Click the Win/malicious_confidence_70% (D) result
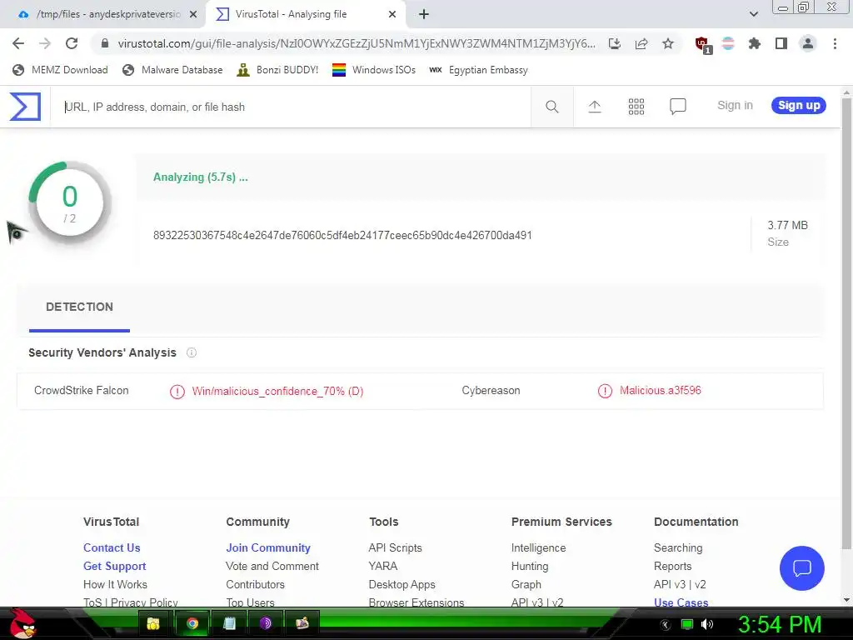853x640 pixels. [277, 392]
